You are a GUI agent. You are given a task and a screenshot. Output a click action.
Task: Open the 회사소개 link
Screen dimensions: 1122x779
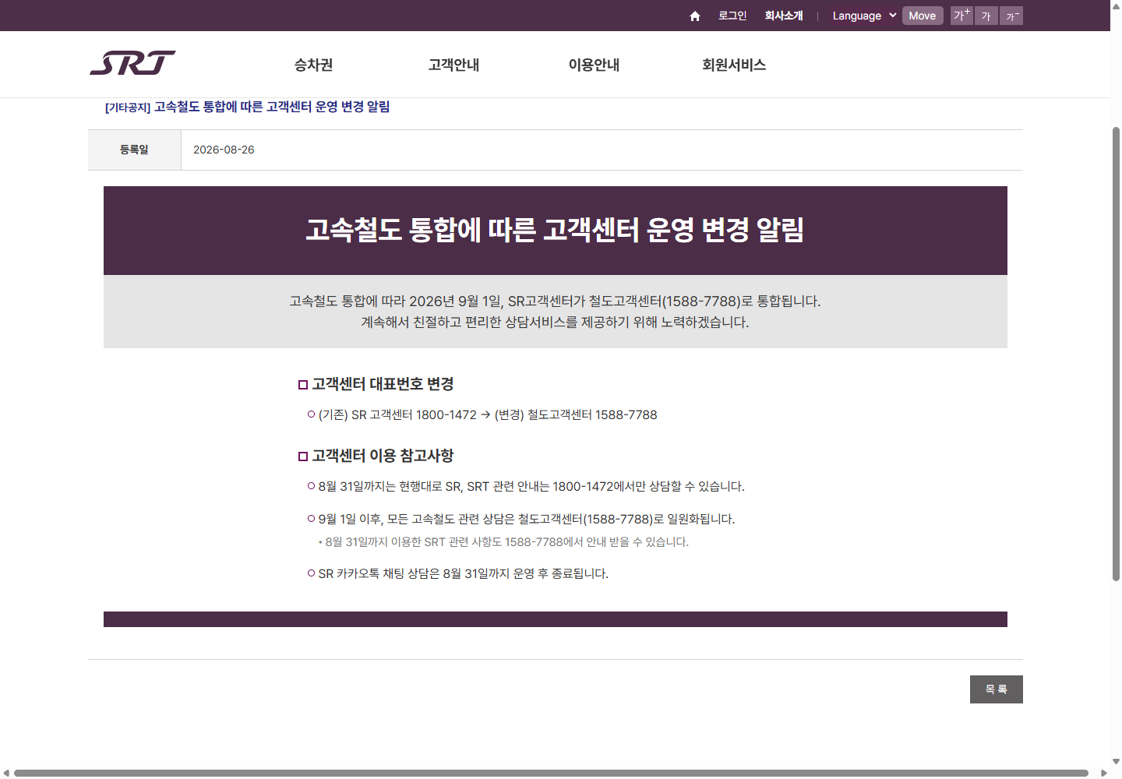[784, 16]
